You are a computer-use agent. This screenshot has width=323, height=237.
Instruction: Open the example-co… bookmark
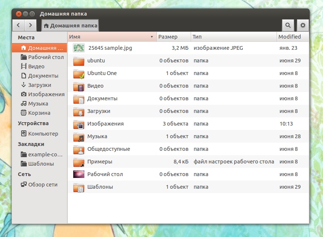coord(39,154)
